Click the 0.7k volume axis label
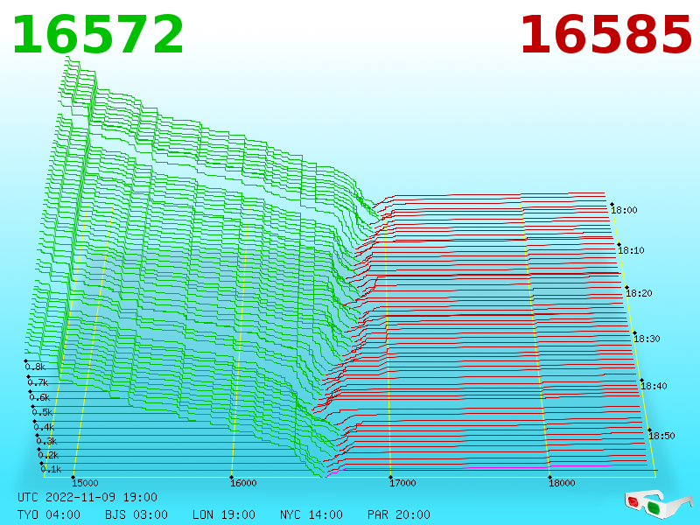700x525 pixels. coord(38,382)
